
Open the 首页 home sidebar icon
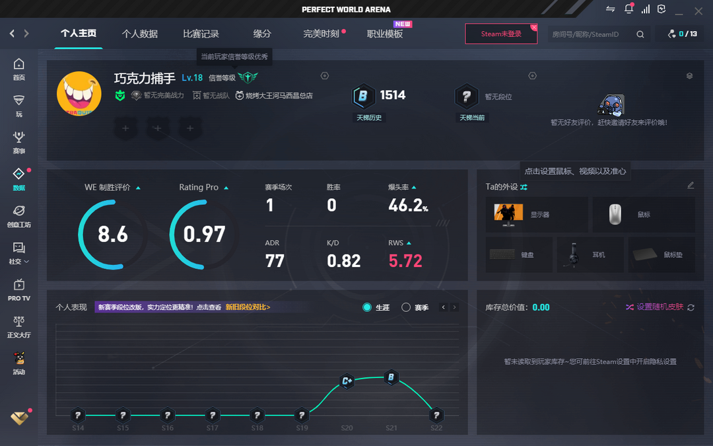[18, 69]
